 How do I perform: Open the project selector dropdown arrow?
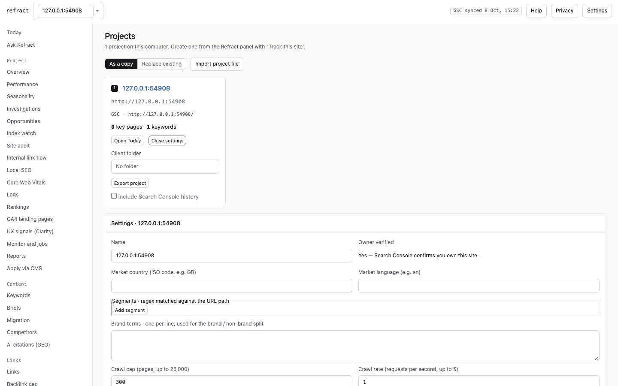(97, 11)
